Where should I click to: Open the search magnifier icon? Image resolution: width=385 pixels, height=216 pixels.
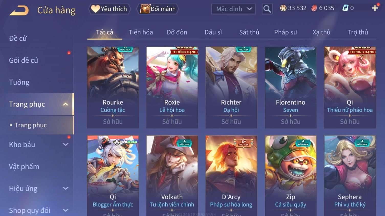pos(267,9)
